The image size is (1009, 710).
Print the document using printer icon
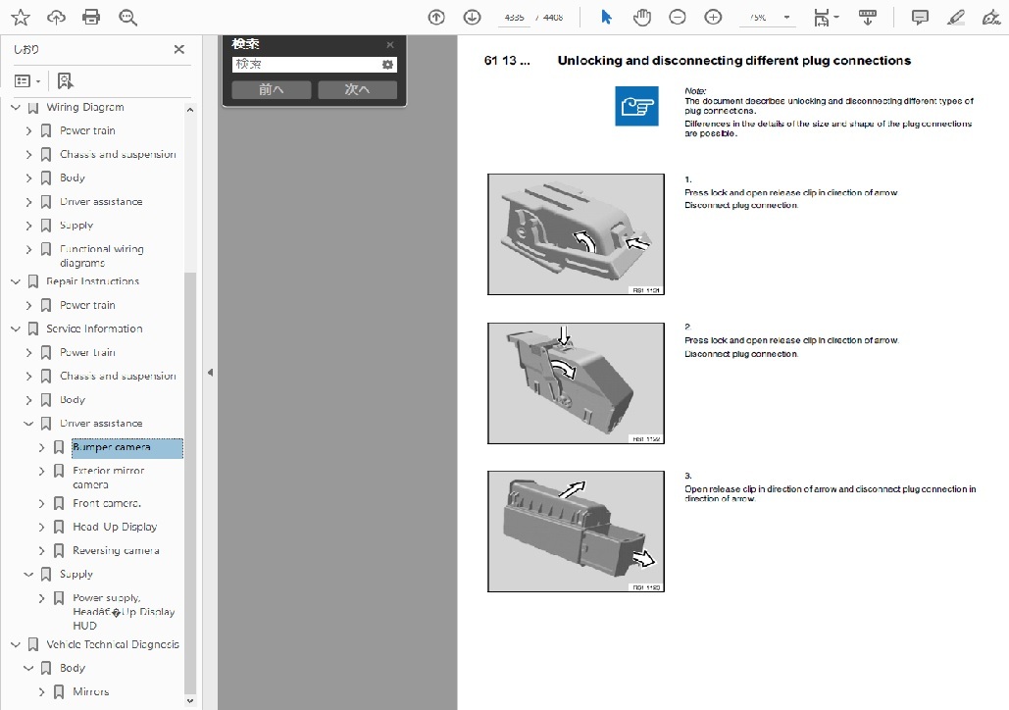point(91,17)
